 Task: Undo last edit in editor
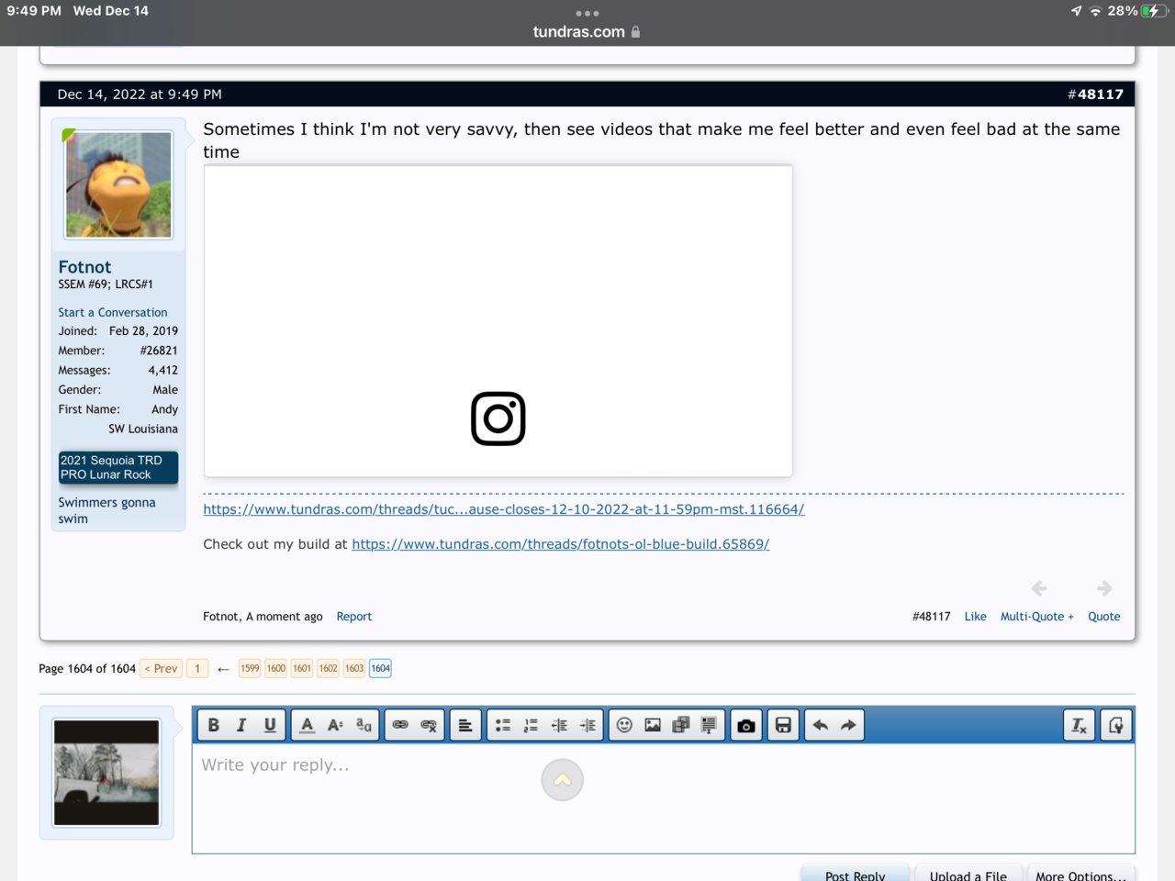(820, 725)
